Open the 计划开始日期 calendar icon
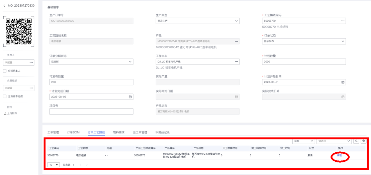371x175 pixels. (343, 82)
